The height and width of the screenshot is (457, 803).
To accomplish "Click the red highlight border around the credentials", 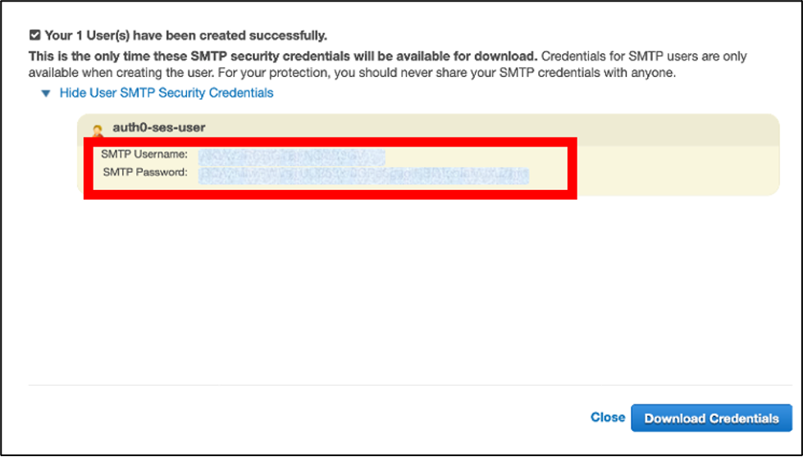I will click(331, 194).
